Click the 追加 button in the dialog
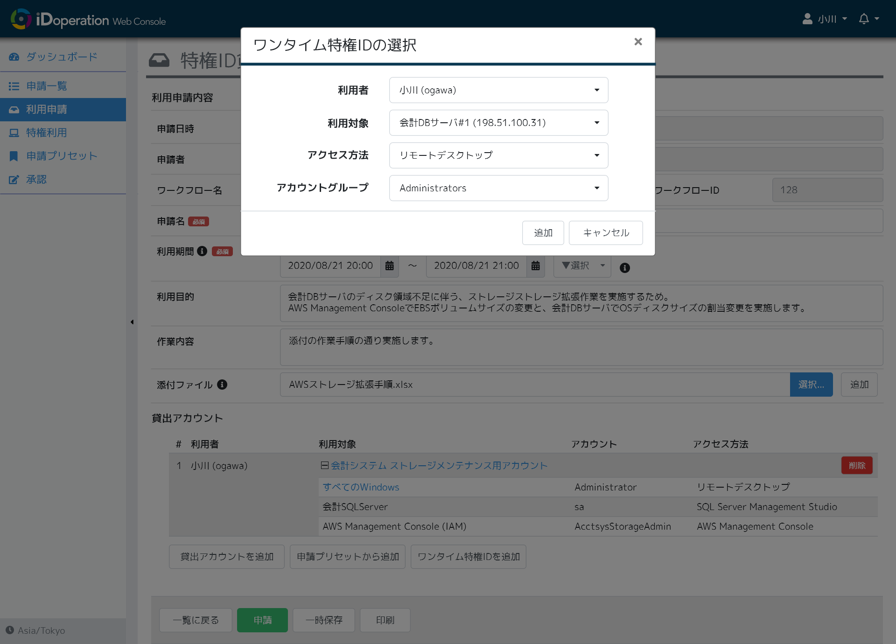The height and width of the screenshot is (644, 896). click(543, 232)
